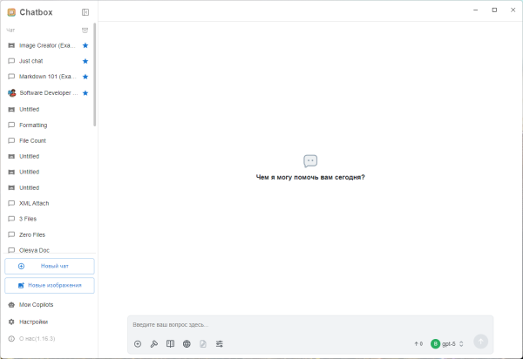
Task: Open the gpt-5 model selector dropdown
Action: (448, 344)
